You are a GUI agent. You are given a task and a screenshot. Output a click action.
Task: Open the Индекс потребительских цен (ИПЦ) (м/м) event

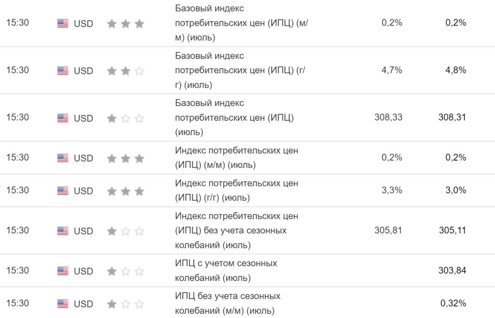click(236, 158)
